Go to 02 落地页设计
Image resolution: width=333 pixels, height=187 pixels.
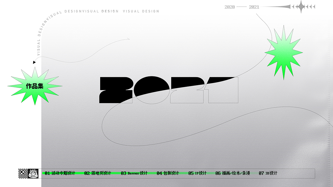coord(98,173)
